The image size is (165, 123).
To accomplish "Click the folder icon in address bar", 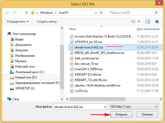I will (32, 13).
